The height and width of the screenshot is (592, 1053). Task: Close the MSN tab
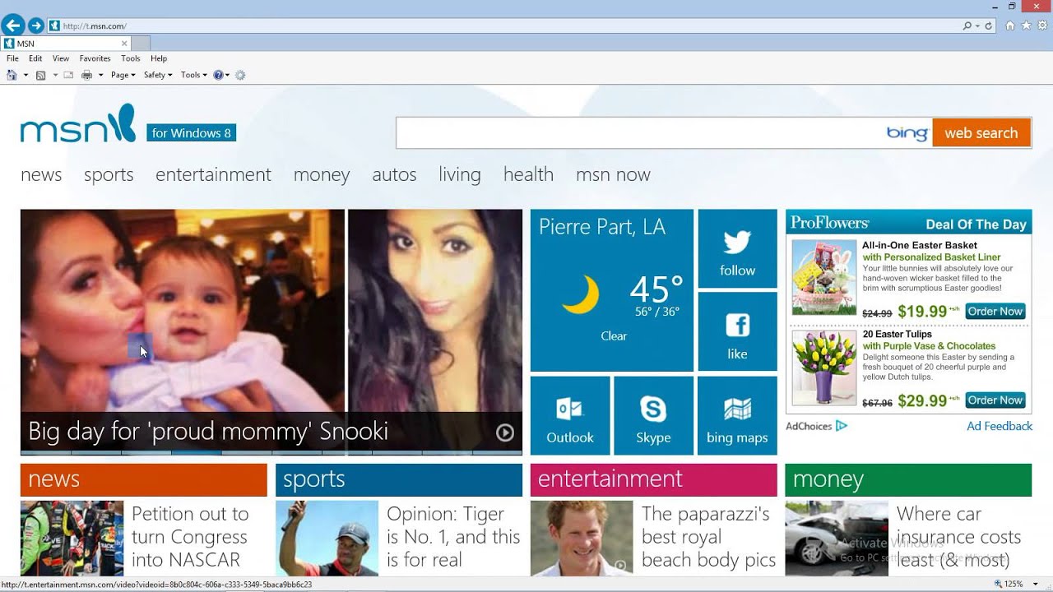[125, 44]
